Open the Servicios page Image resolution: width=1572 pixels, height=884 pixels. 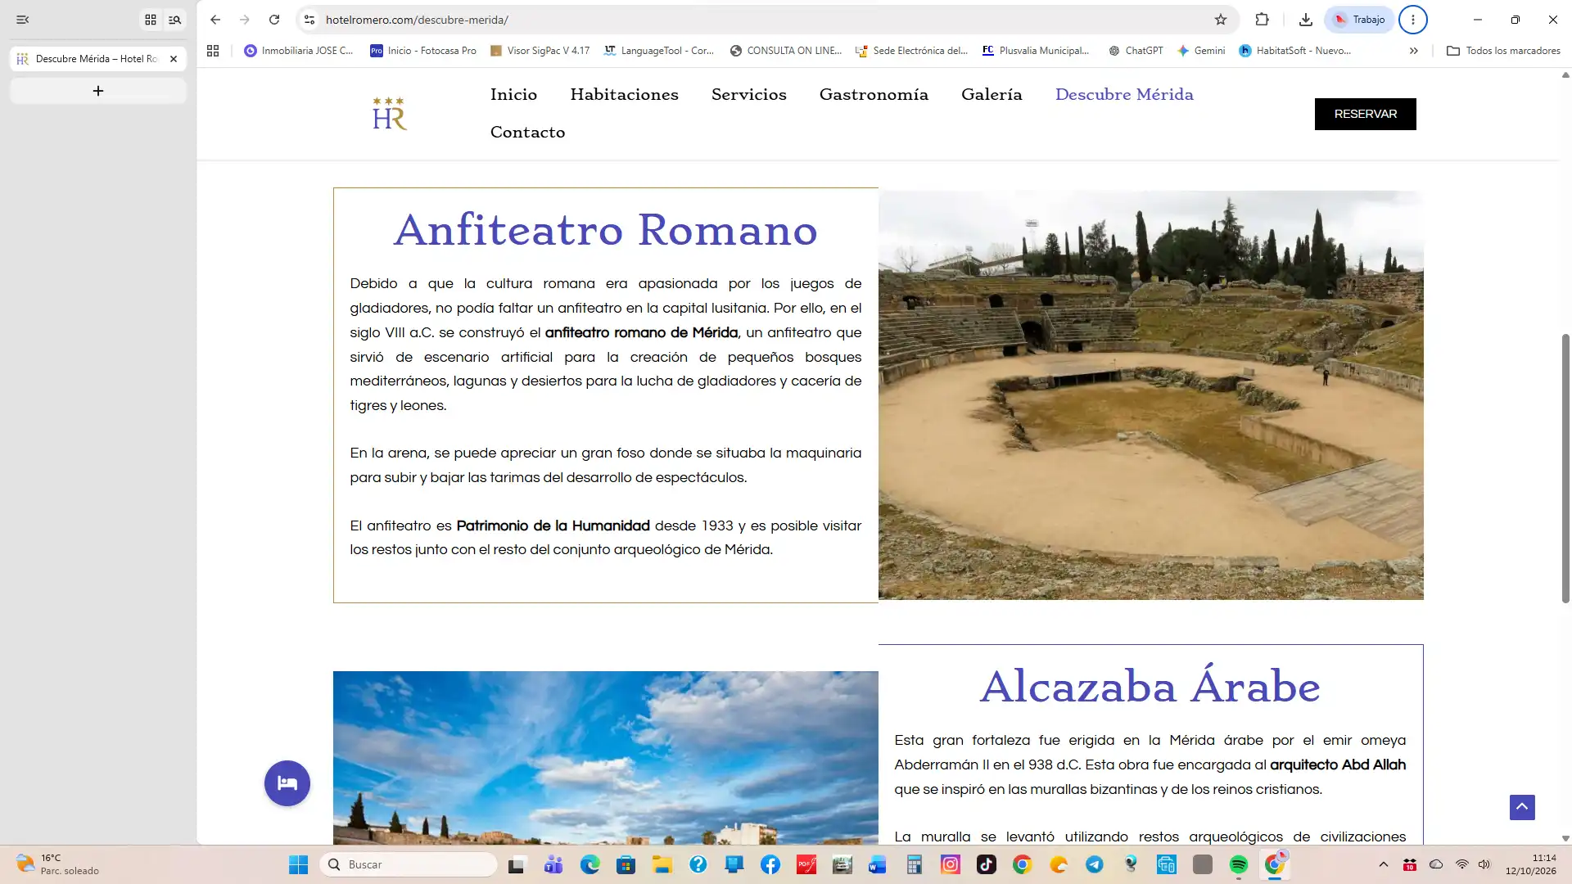click(x=749, y=94)
